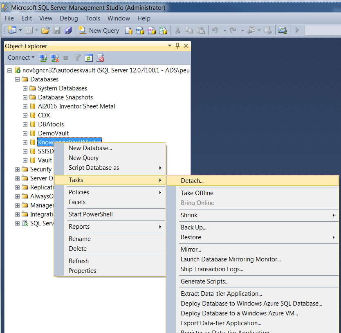Refresh the Object Explorer tree

click(x=89, y=58)
